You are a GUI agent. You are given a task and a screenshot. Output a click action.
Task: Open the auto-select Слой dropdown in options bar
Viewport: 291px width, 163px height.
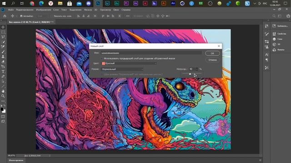pyautogui.click(x=42, y=16)
